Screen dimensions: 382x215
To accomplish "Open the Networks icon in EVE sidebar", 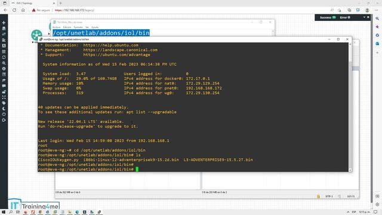I will pos(4,34).
